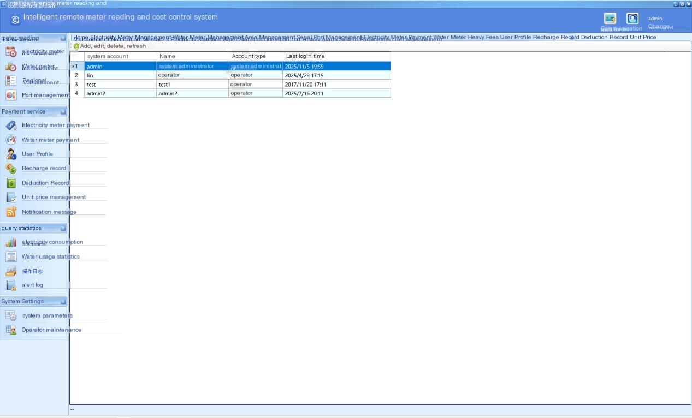Sort by the Last login time column header
692x418 pixels.
[336, 56]
